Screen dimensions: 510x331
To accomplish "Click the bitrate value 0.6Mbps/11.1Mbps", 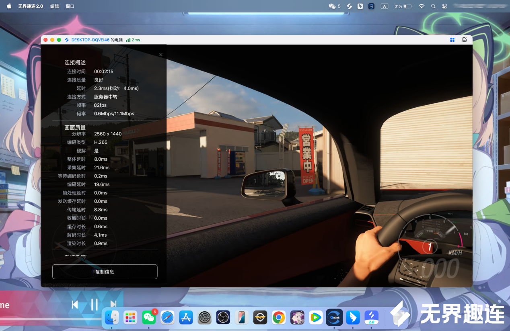I will coord(114,114).
